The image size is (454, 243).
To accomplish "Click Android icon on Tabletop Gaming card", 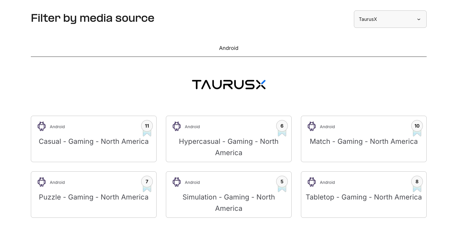I will pyautogui.click(x=312, y=182).
